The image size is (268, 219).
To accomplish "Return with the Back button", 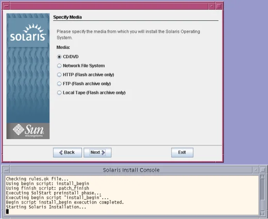I will [x=67, y=153].
